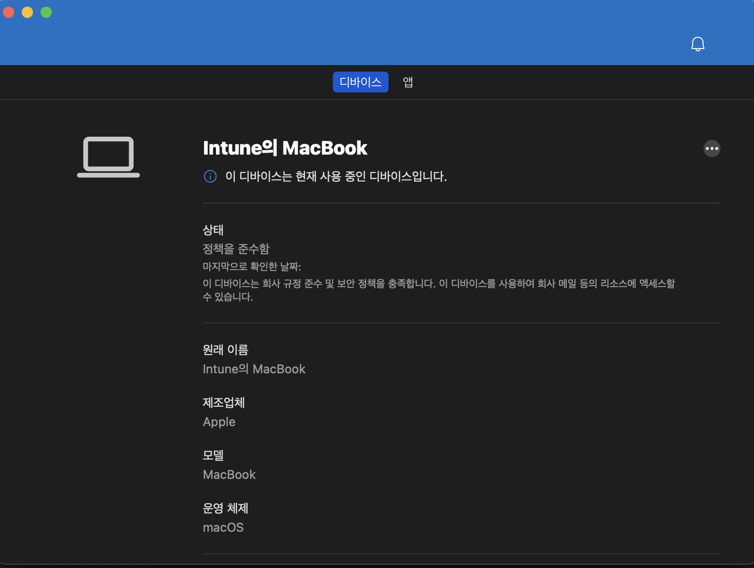Click the '제조업체' label
The image size is (754, 568).
[224, 403]
